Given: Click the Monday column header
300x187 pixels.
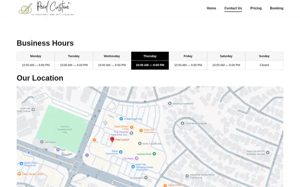Looking at the screenshot, I should pyautogui.click(x=35, y=56).
